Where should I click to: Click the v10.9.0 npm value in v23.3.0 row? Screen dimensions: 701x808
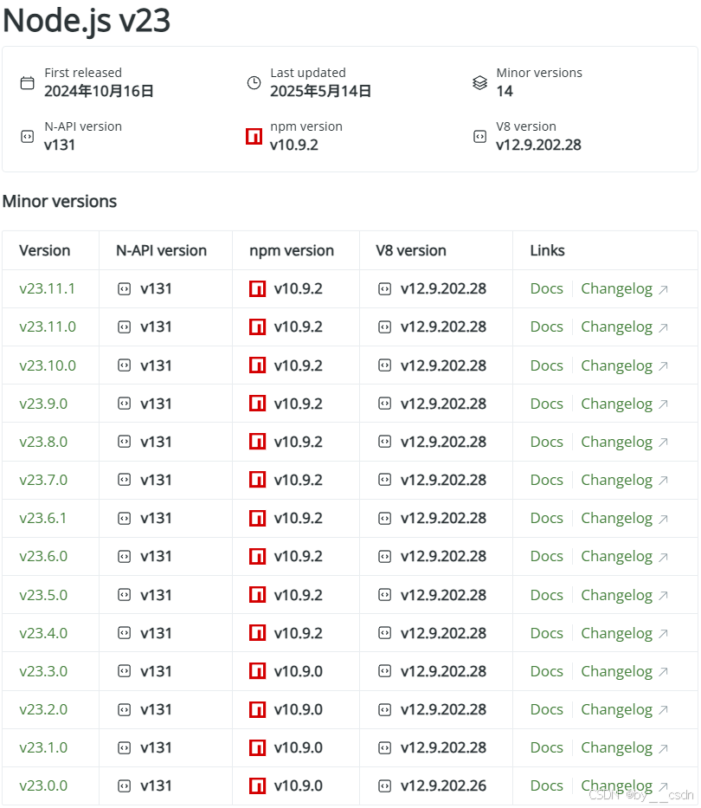pyautogui.click(x=299, y=671)
